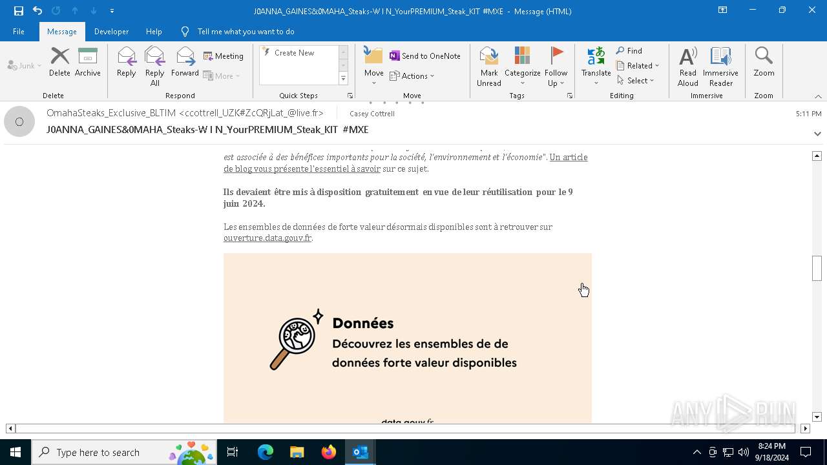Expand the message header details
The image size is (827, 465).
817,134
